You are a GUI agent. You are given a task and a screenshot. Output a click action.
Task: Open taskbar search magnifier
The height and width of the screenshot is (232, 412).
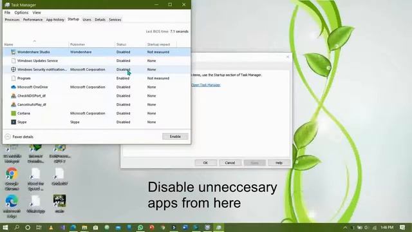[x=17, y=227]
